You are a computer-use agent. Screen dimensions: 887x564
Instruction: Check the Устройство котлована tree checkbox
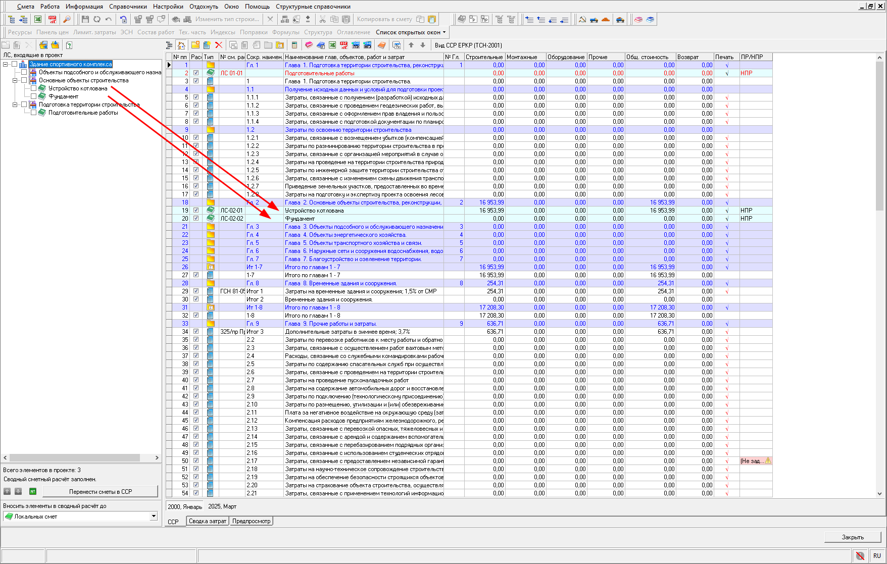click(x=34, y=88)
